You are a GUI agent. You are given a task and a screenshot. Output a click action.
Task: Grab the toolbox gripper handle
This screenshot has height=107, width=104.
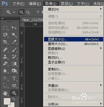(10, 22)
